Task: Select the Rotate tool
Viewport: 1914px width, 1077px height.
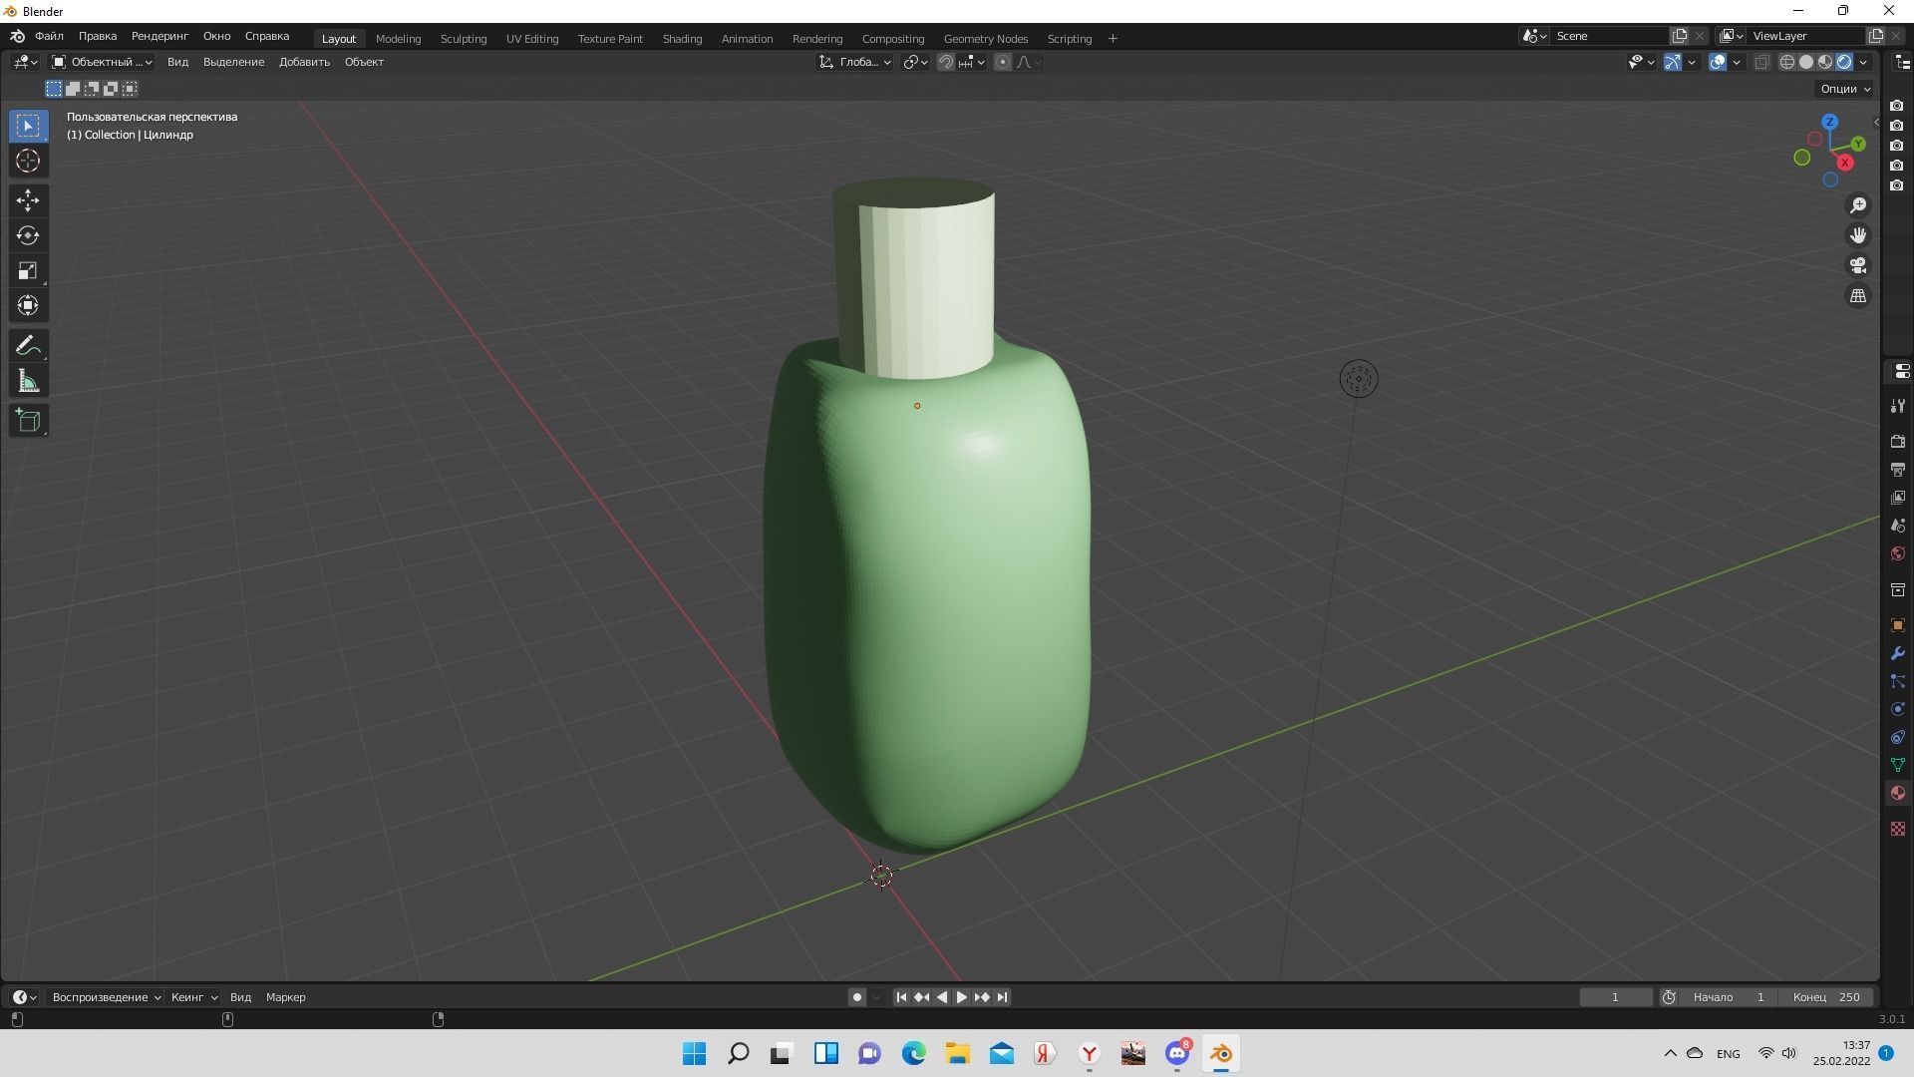Action: [27, 236]
